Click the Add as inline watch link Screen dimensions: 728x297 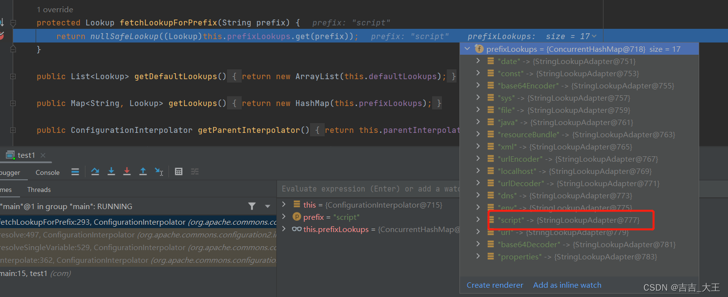click(567, 285)
